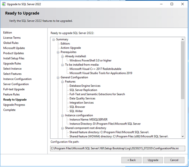Select Instance Name: MSSQLSERVER row

pos(88,120)
